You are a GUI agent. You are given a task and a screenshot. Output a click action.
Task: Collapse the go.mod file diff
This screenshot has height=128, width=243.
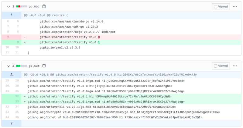tap(9, 6)
